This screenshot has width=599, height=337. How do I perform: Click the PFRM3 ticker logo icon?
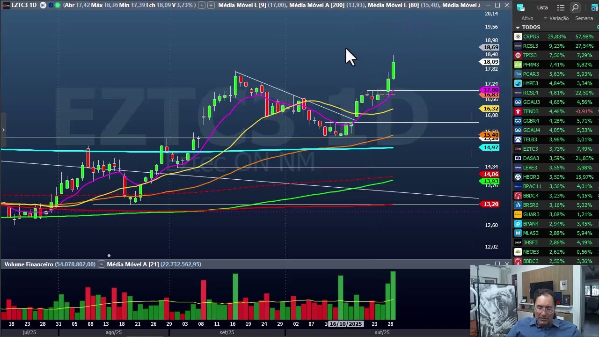[x=518, y=65]
